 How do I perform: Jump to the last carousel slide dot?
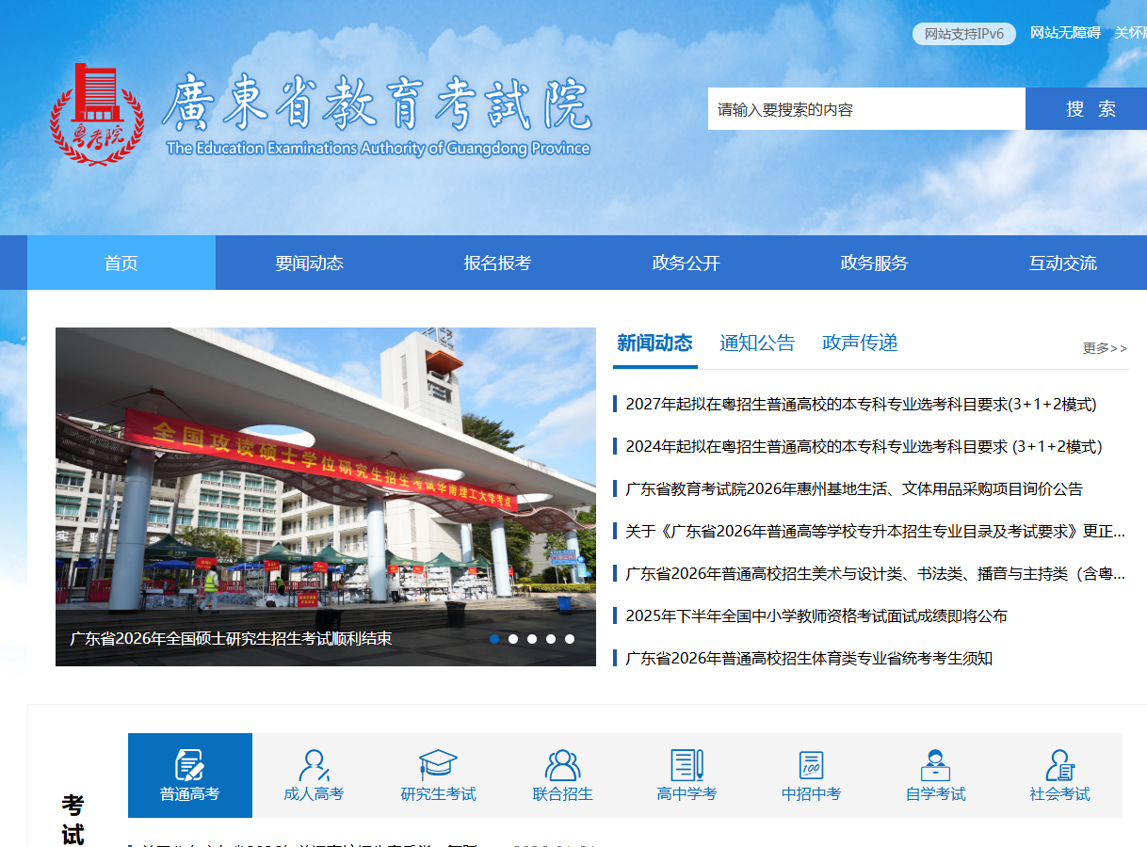pyautogui.click(x=570, y=639)
